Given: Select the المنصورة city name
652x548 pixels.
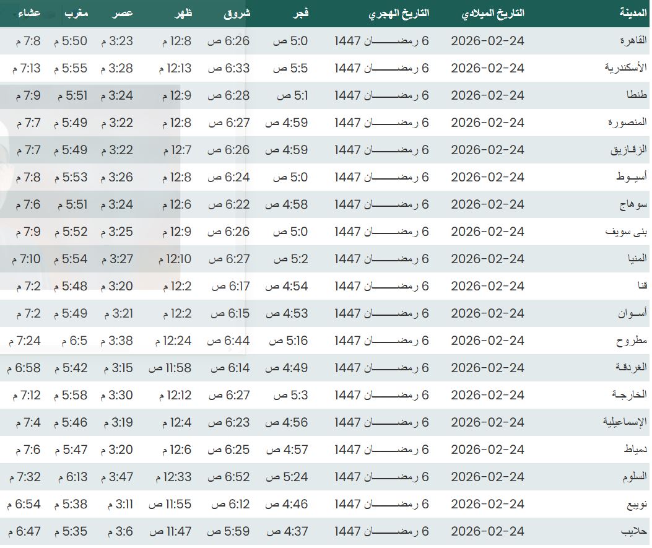Looking at the screenshot, I should (627, 123).
